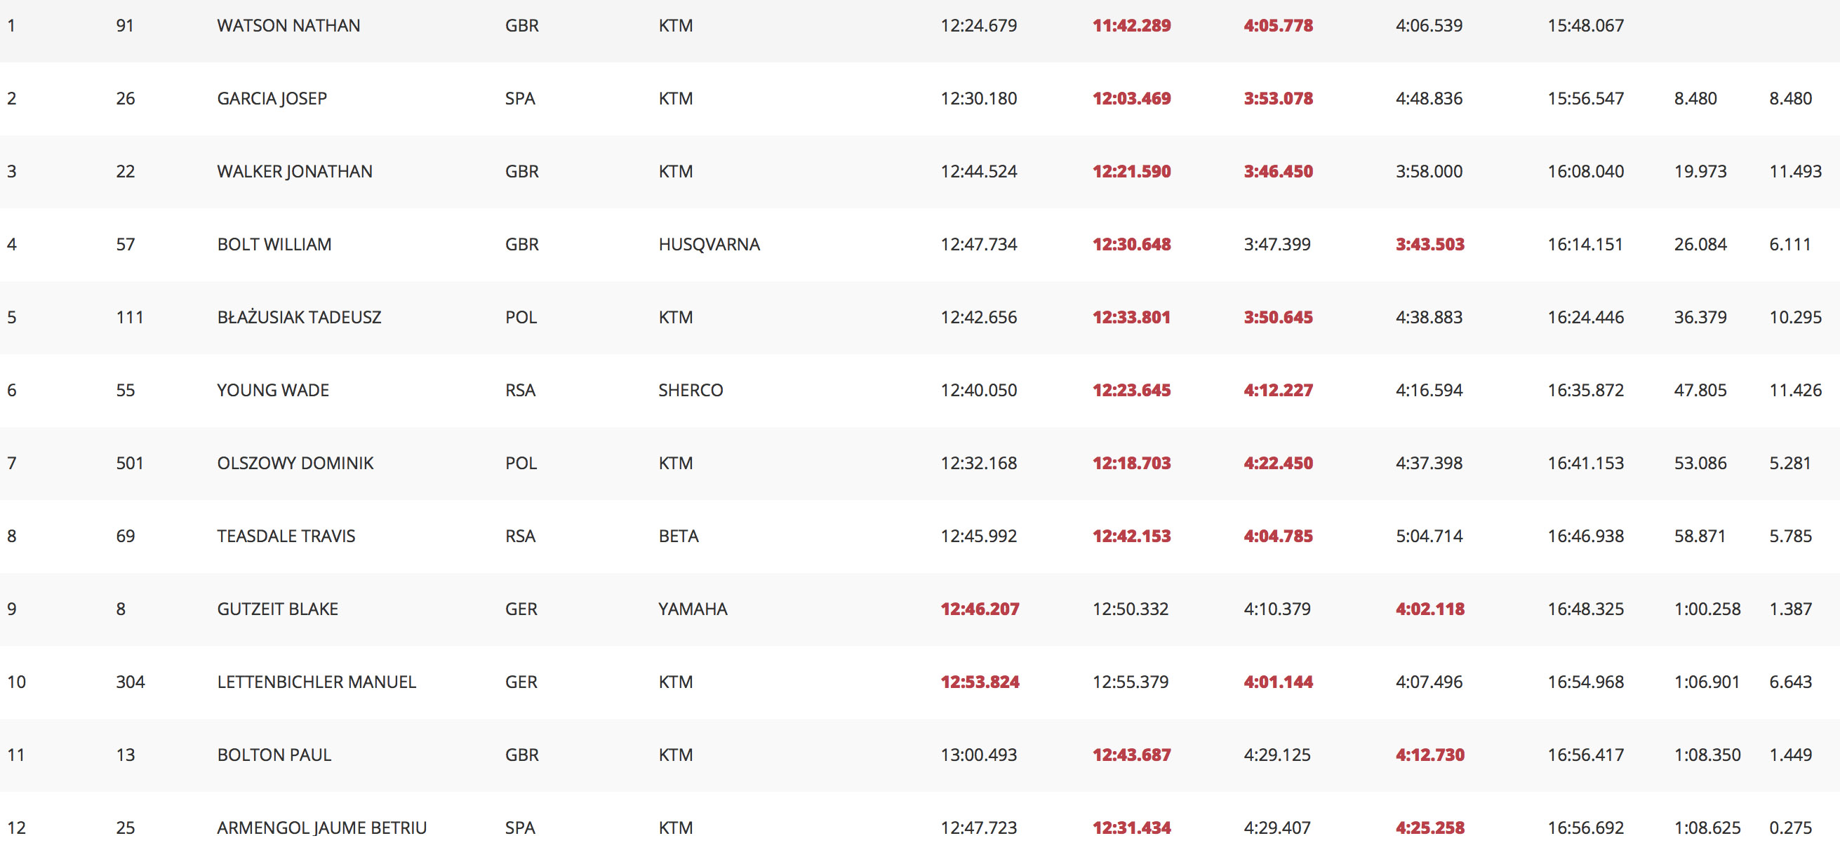Open LETTENBICHLER MANUEL rider entry
This screenshot has width=1840, height=850.
pos(316,682)
